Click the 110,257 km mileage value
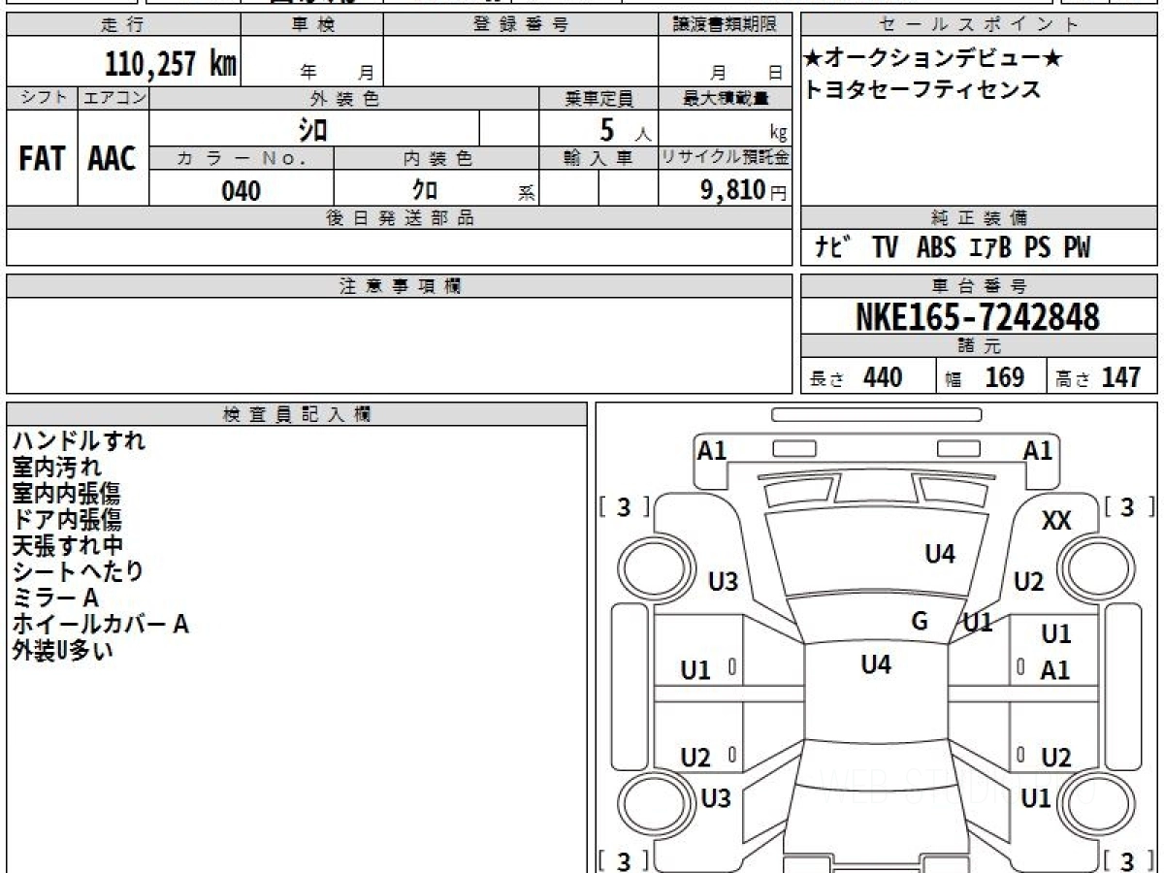The width and height of the screenshot is (1164, 873). click(171, 64)
